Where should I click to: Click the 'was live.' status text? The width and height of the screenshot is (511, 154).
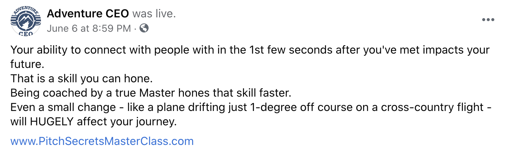click(x=154, y=14)
